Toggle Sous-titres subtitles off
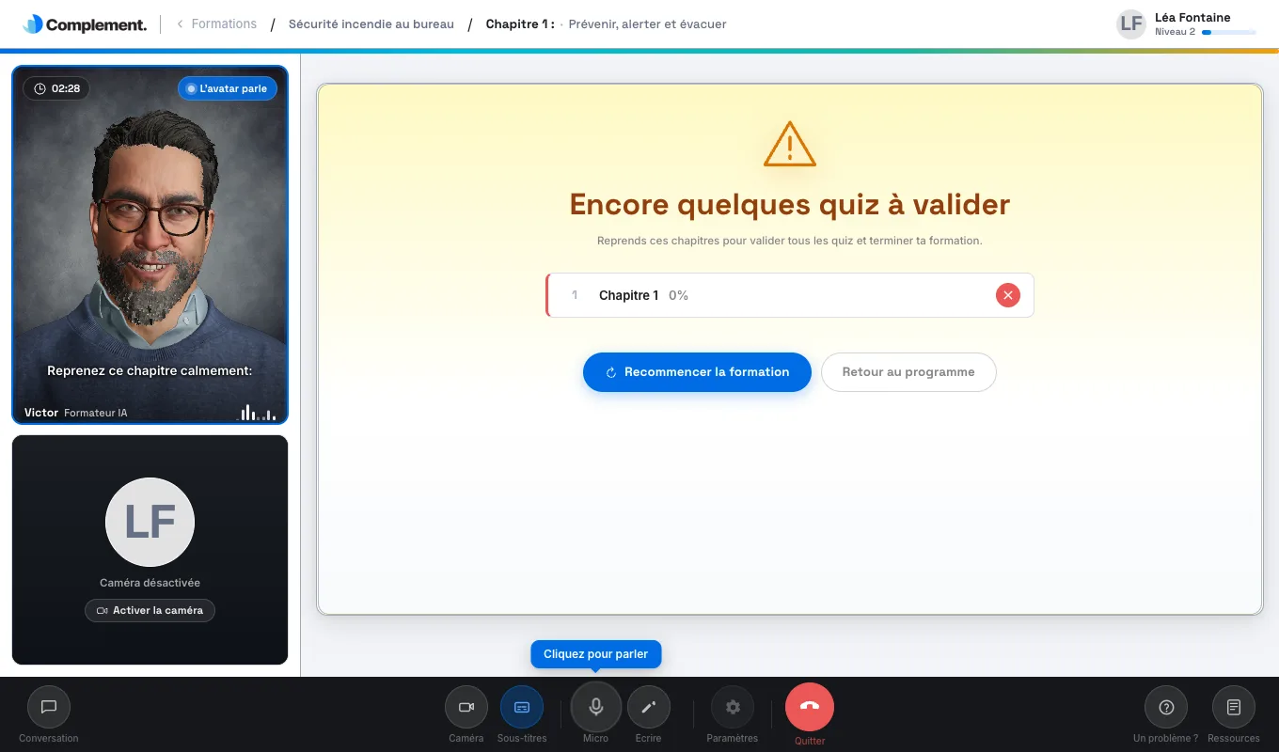 [x=522, y=707]
